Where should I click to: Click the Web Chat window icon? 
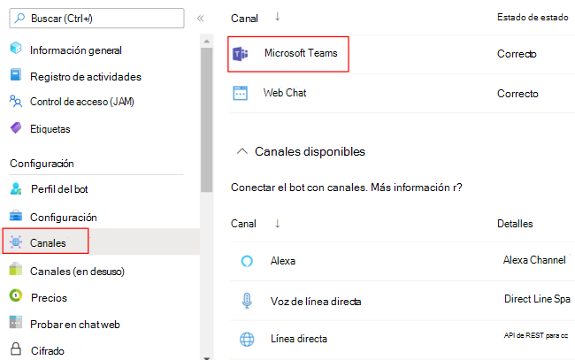point(241,93)
